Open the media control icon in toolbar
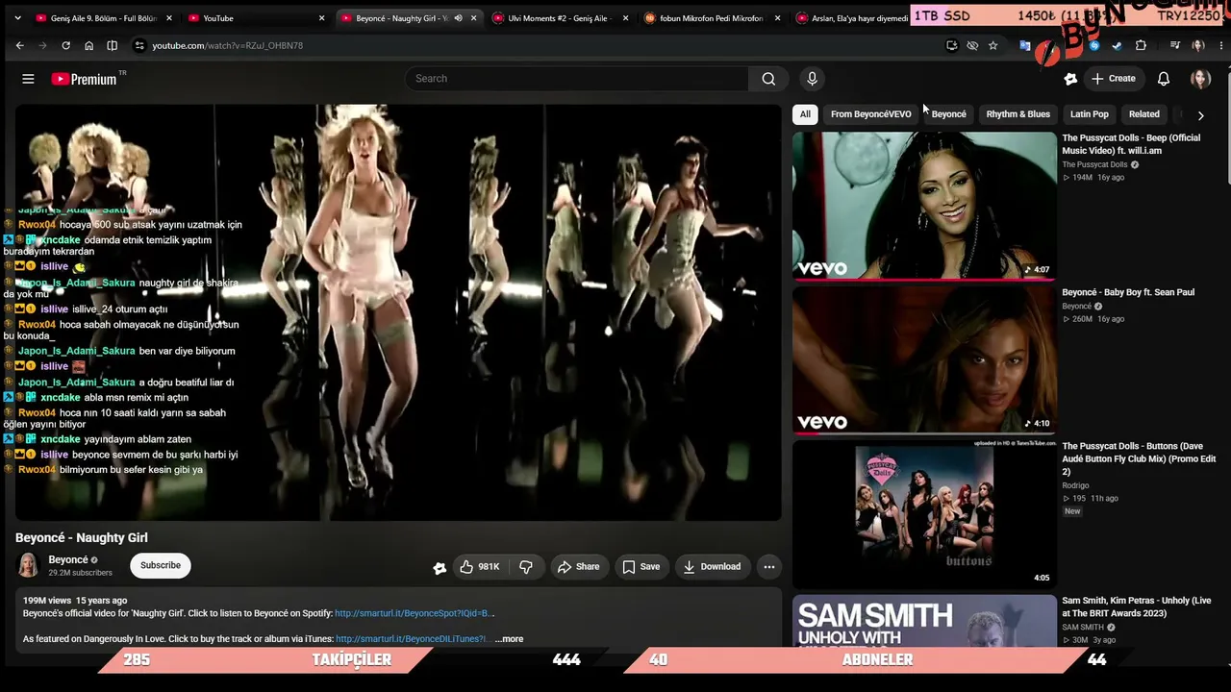 (1174, 45)
